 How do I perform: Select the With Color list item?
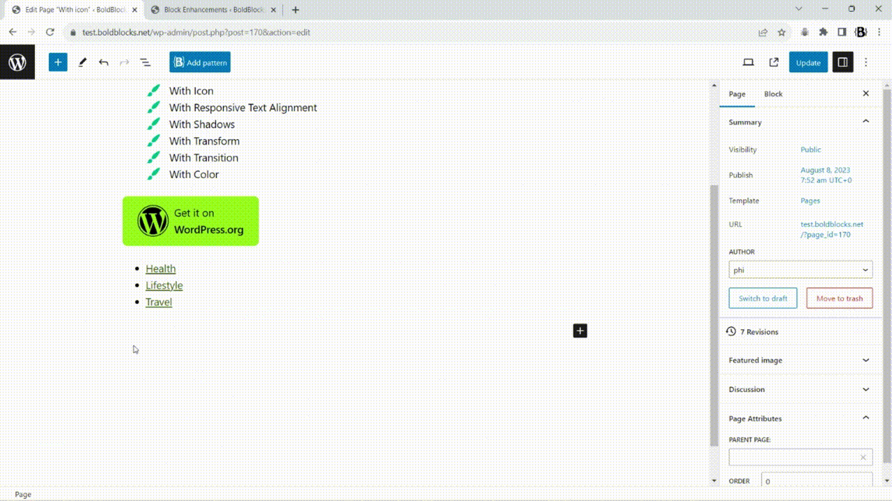click(x=194, y=175)
